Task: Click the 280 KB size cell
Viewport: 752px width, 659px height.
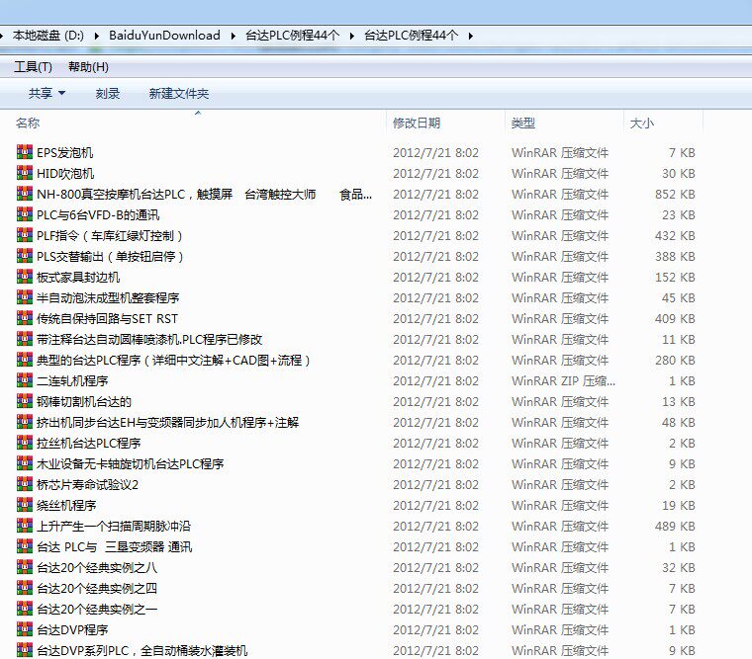Action: pyautogui.click(x=675, y=361)
